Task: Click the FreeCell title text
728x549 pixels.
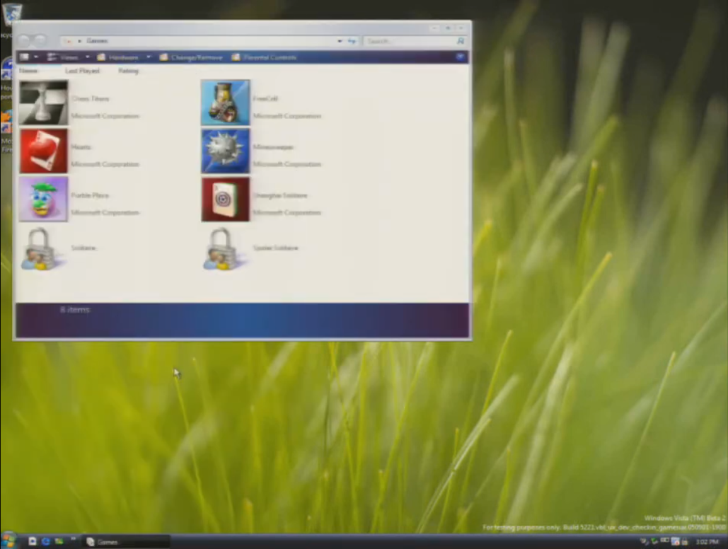Action: pos(265,98)
